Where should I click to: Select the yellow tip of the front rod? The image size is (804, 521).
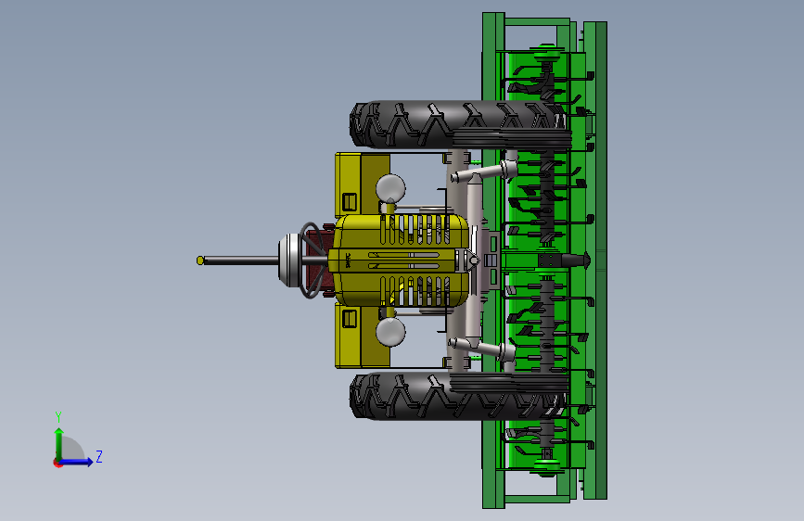(x=200, y=260)
